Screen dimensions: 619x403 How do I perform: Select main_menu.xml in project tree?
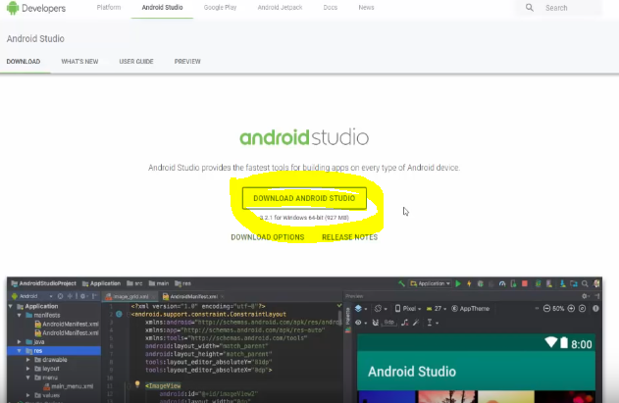(69, 386)
